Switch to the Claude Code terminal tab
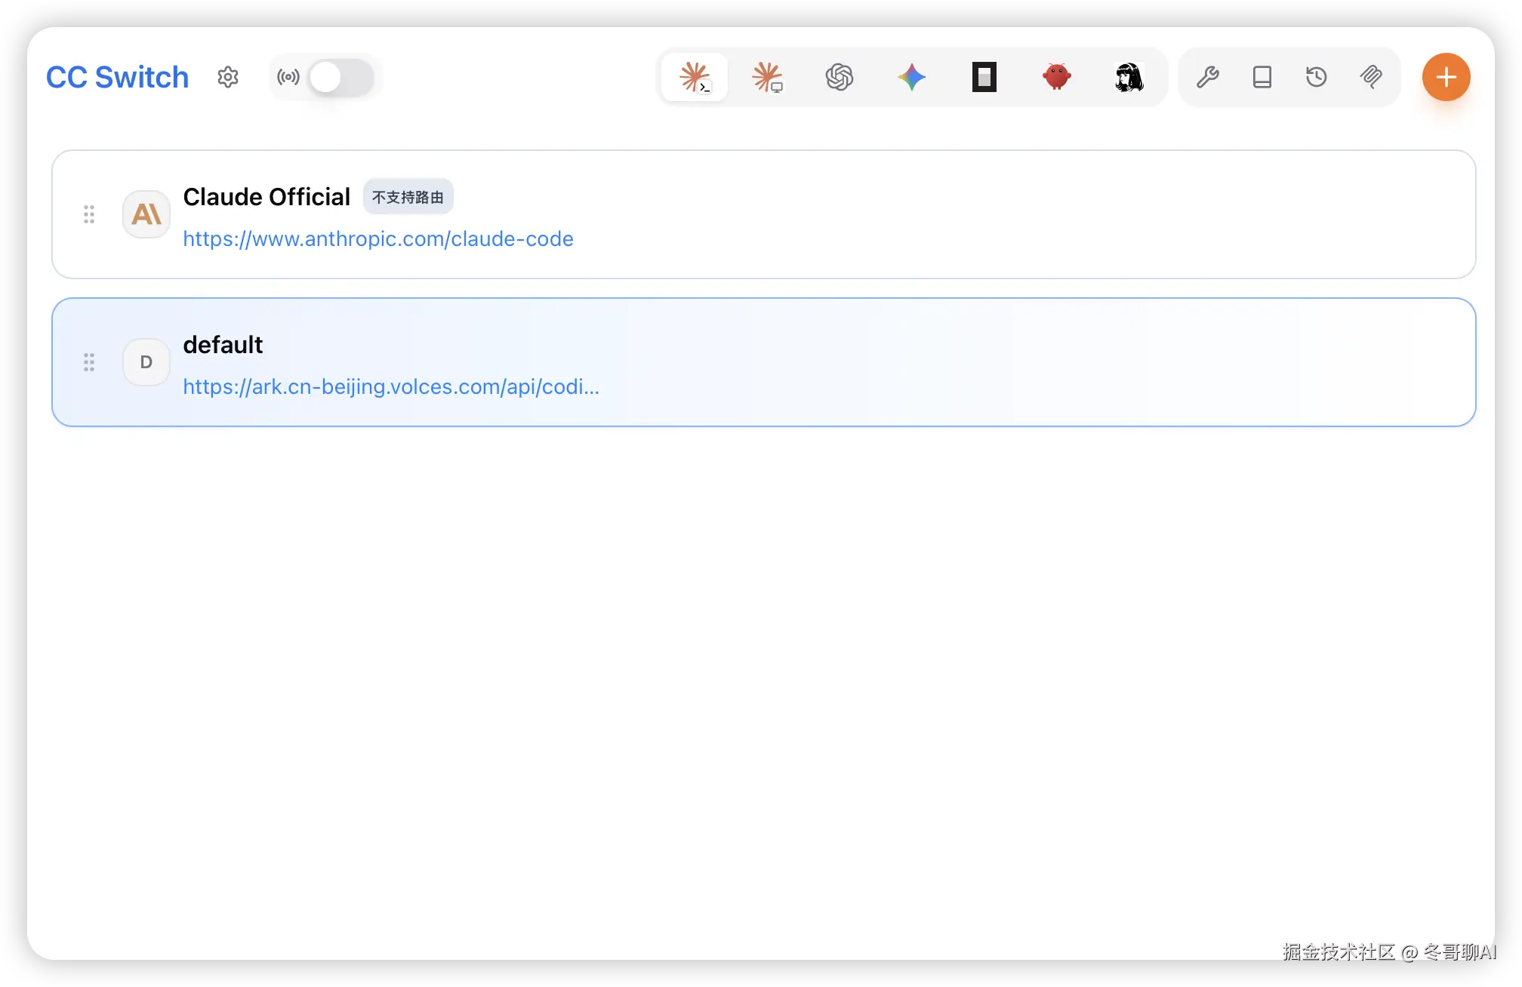The image size is (1522, 987). [695, 77]
